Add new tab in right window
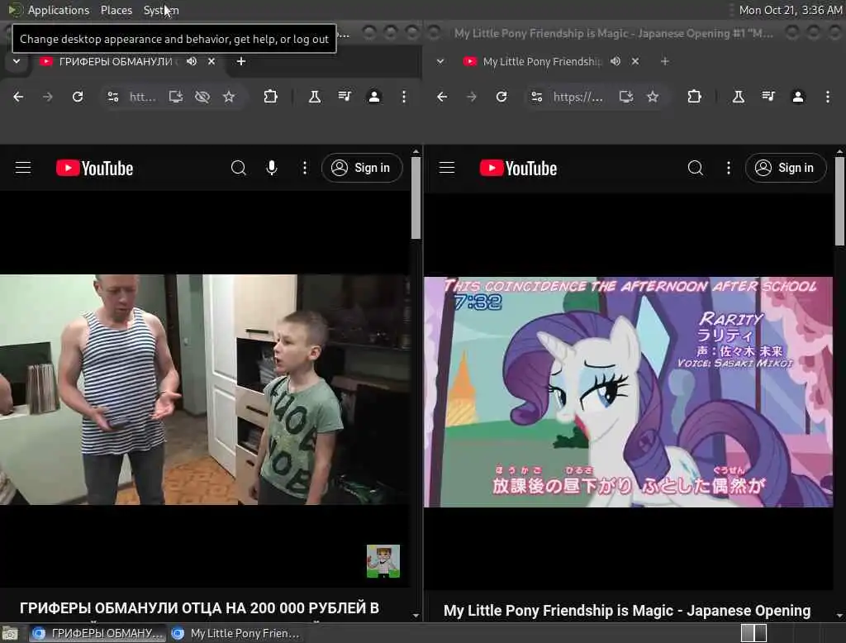The width and height of the screenshot is (846, 643). pos(665,61)
